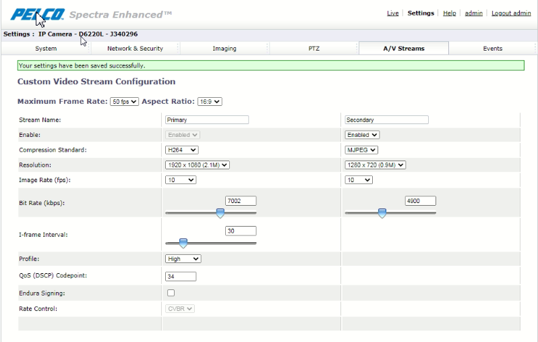The height and width of the screenshot is (342, 538).
Task: Open the Profile High dropdown
Action: point(183,259)
